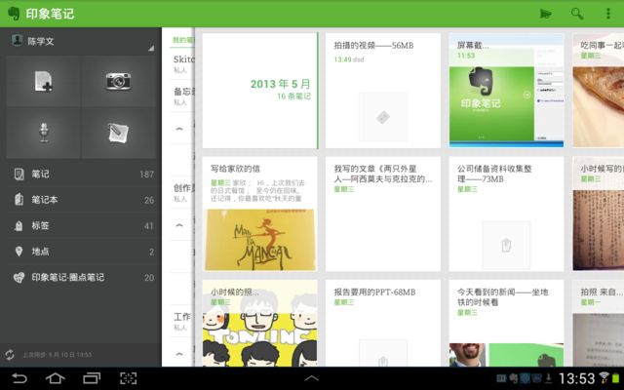This screenshot has height=390, width=624.
Task: Open note 拍摄的视频——56MB
Action: (x=383, y=91)
